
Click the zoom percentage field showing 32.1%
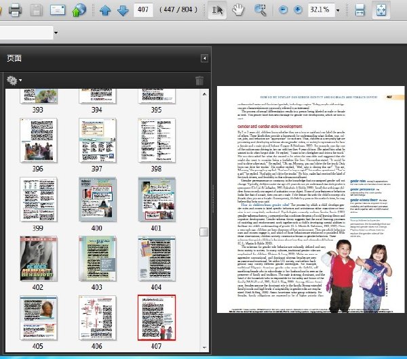321,10
